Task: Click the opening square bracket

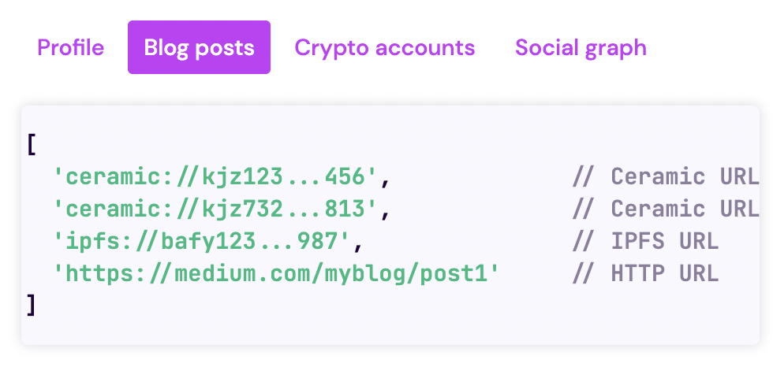Action: pyautogui.click(x=32, y=145)
